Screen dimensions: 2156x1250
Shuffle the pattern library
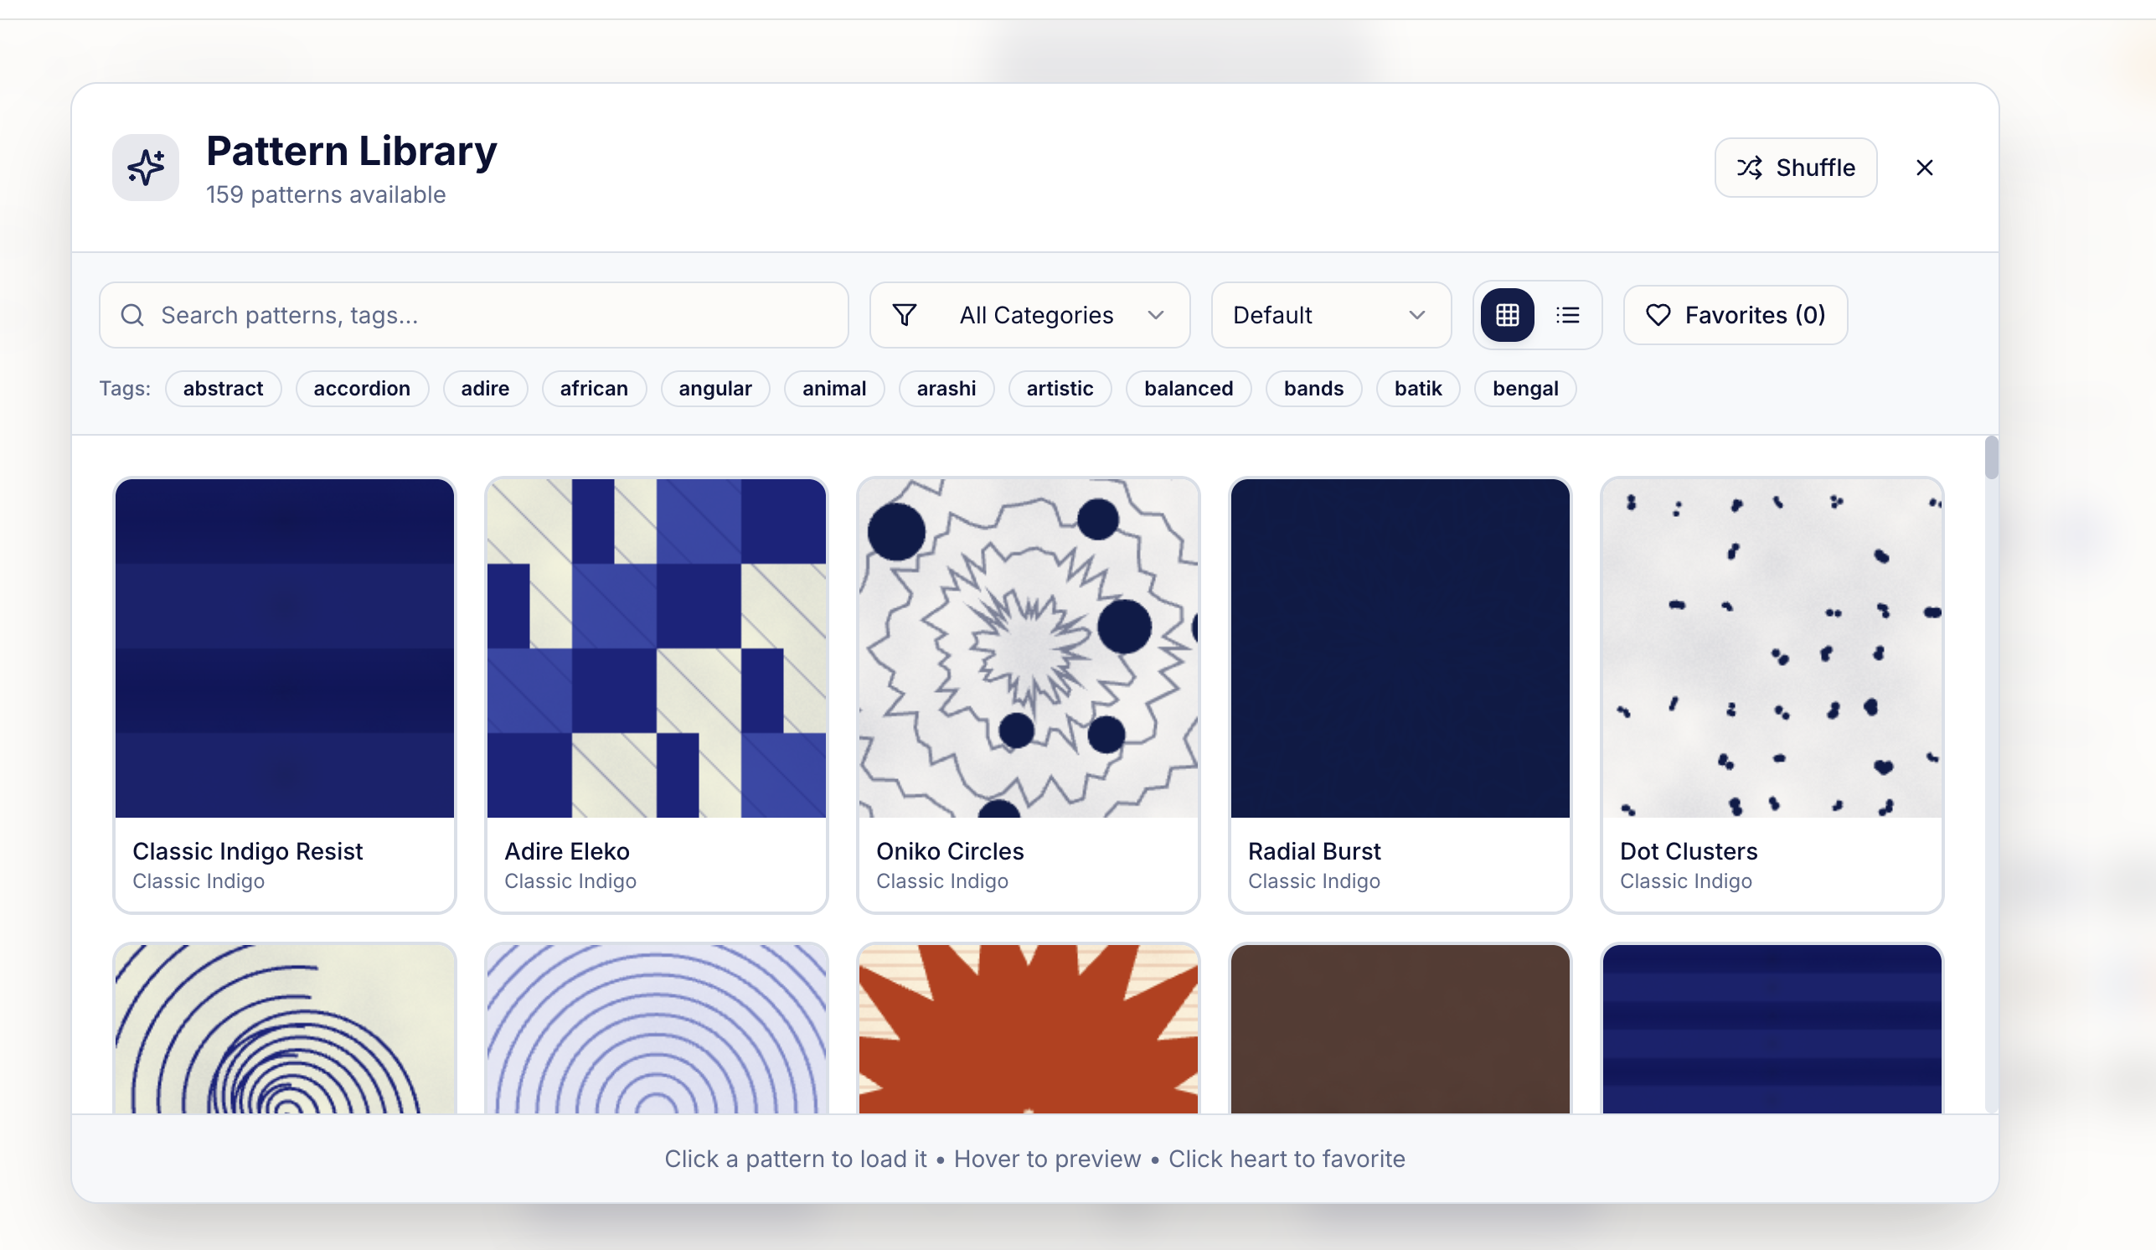1795,167
